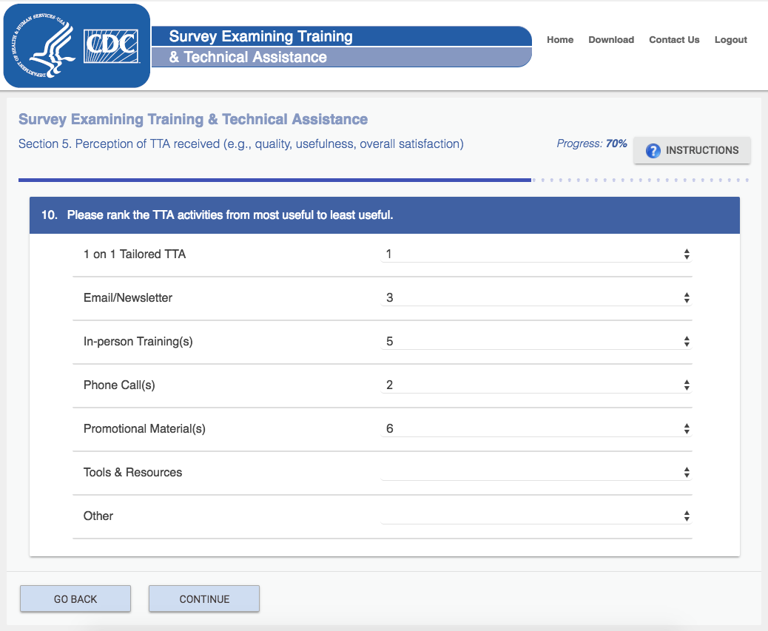The height and width of the screenshot is (631, 768).
Task: Open the Phone Call(s) rank dropdown
Action: pyautogui.click(x=536, y=385)
